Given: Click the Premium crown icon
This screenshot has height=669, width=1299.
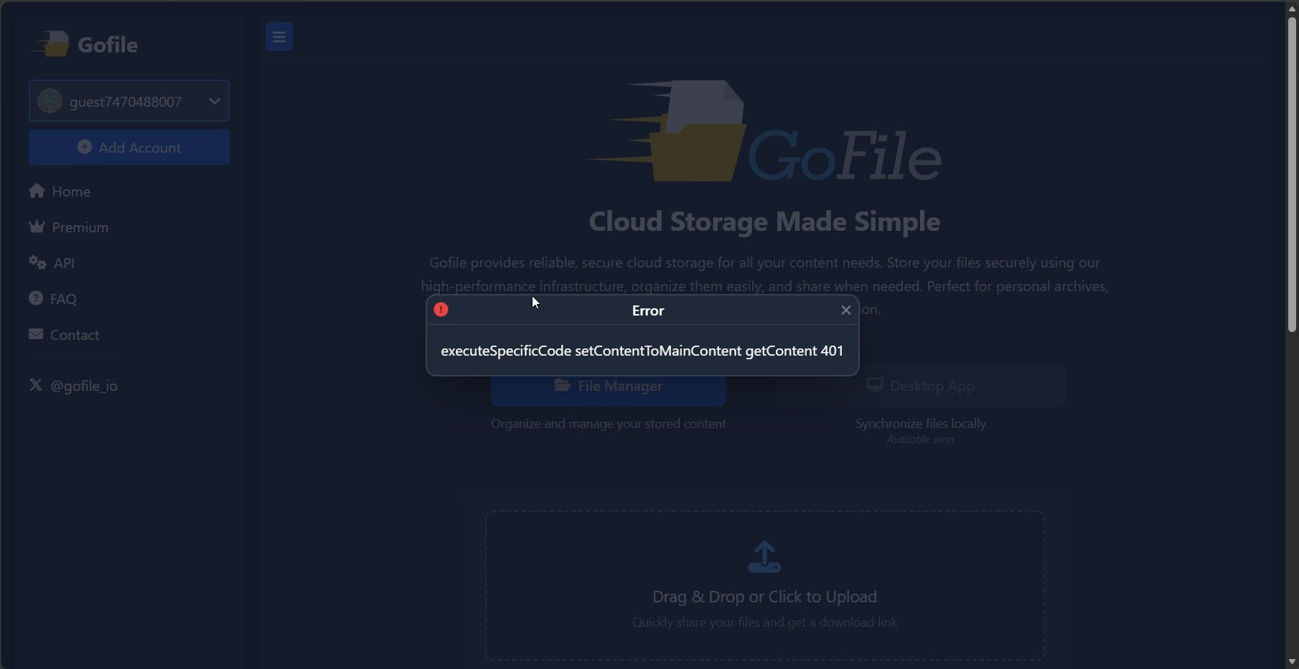Looking at the screenshot, I should tap(37, 227).
